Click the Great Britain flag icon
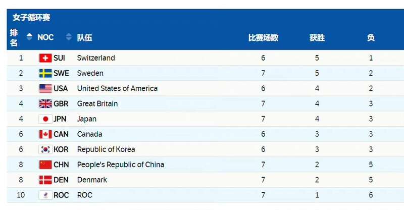Image resolution: width=404 pixels, height=215 pixels. point(45,103)
